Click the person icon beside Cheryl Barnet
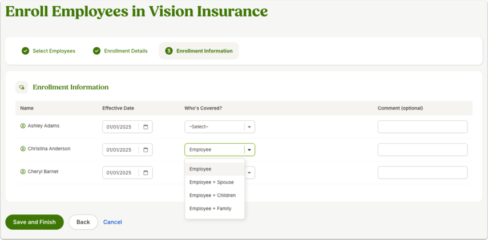The height and width of the screenshot is (240, 488). pos(23,172)
